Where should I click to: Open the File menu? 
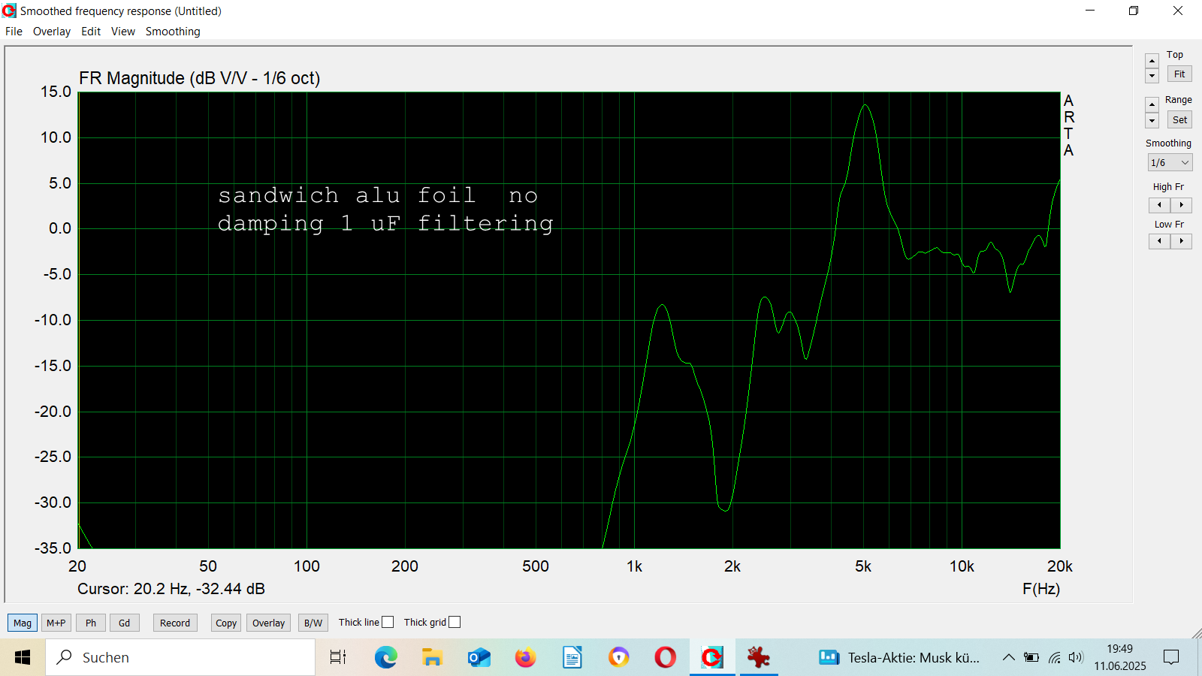14,32
